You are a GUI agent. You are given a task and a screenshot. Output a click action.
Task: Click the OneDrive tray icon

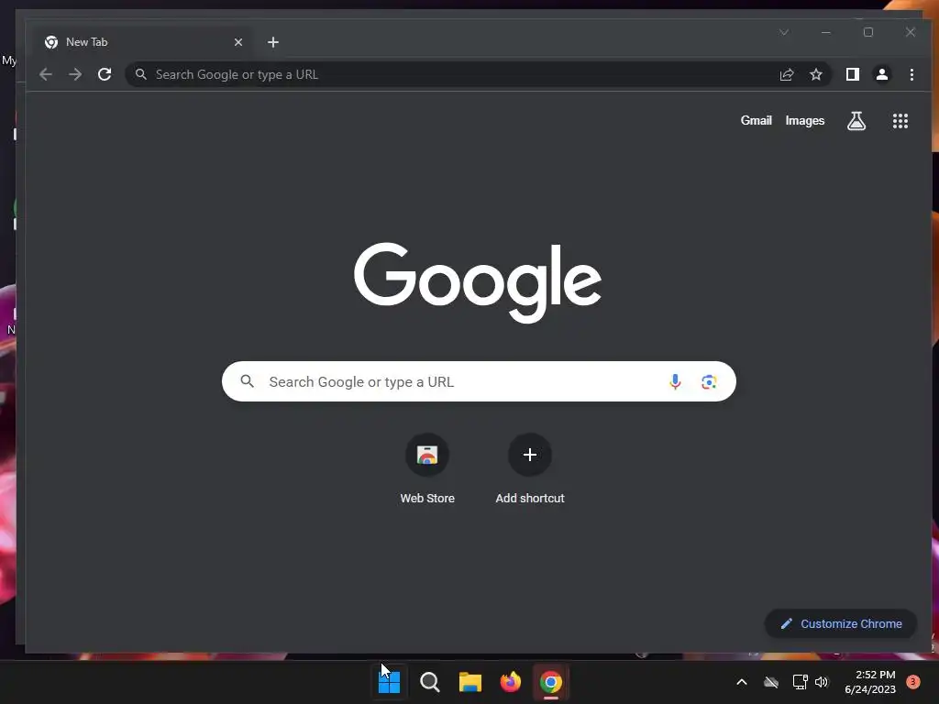tap(771, 682)
